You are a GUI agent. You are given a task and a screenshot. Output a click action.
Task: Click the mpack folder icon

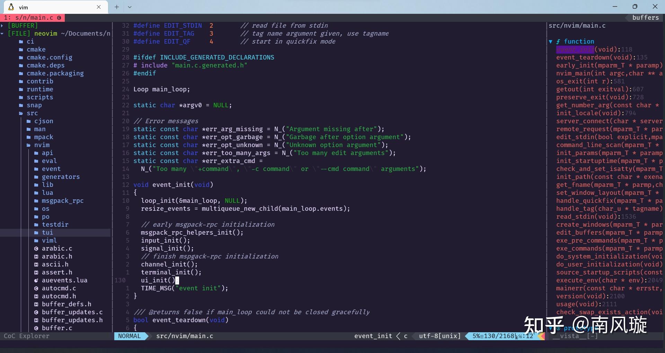pos(29,137)
